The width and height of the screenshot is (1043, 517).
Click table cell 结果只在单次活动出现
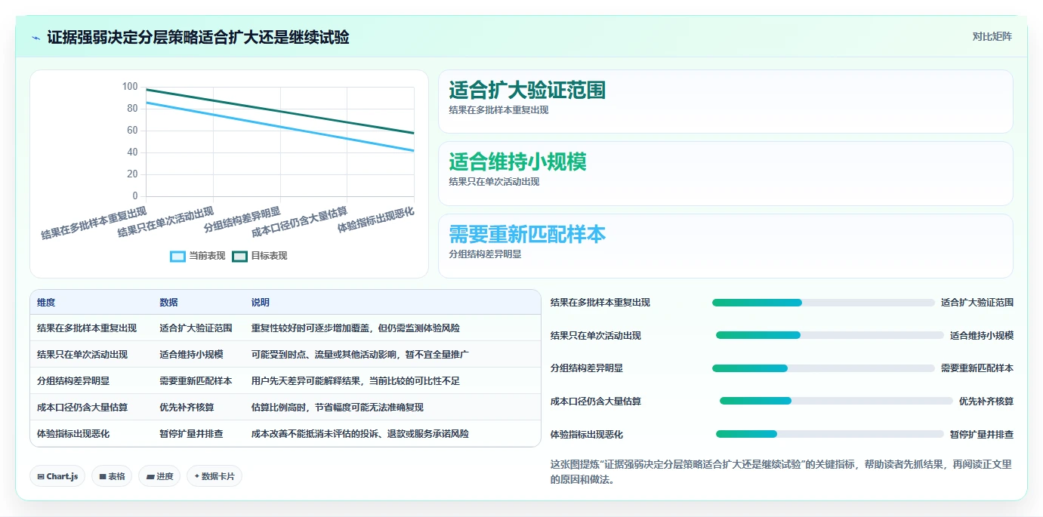pos(82,355)
